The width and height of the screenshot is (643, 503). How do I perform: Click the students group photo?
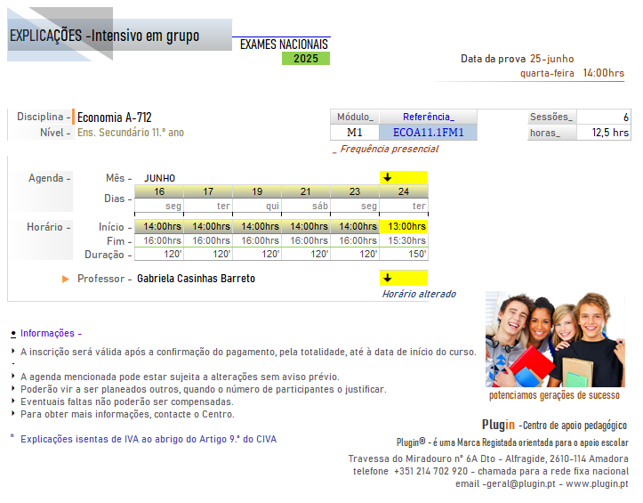pos(555,339)
